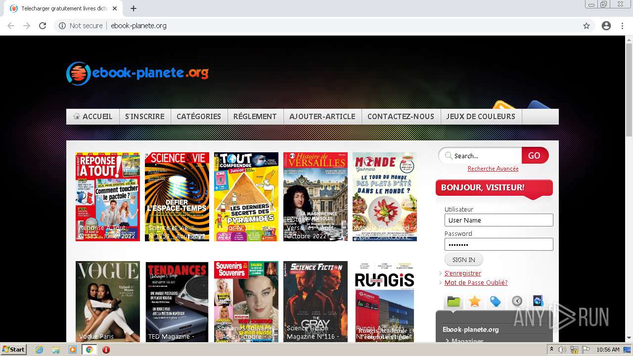The image size is (633, 356).
Task: Go back in browser history
Action: click(11, 26)
